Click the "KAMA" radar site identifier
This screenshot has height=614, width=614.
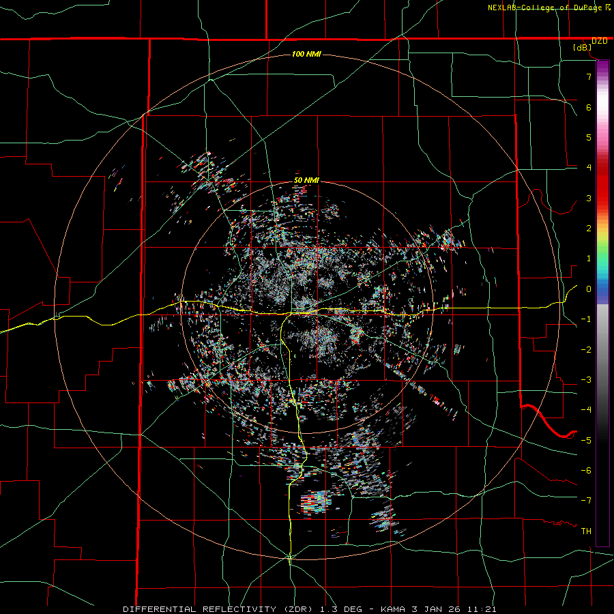tap(394, 609)
